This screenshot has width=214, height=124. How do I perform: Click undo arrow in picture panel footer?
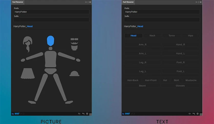pos(83,113)
